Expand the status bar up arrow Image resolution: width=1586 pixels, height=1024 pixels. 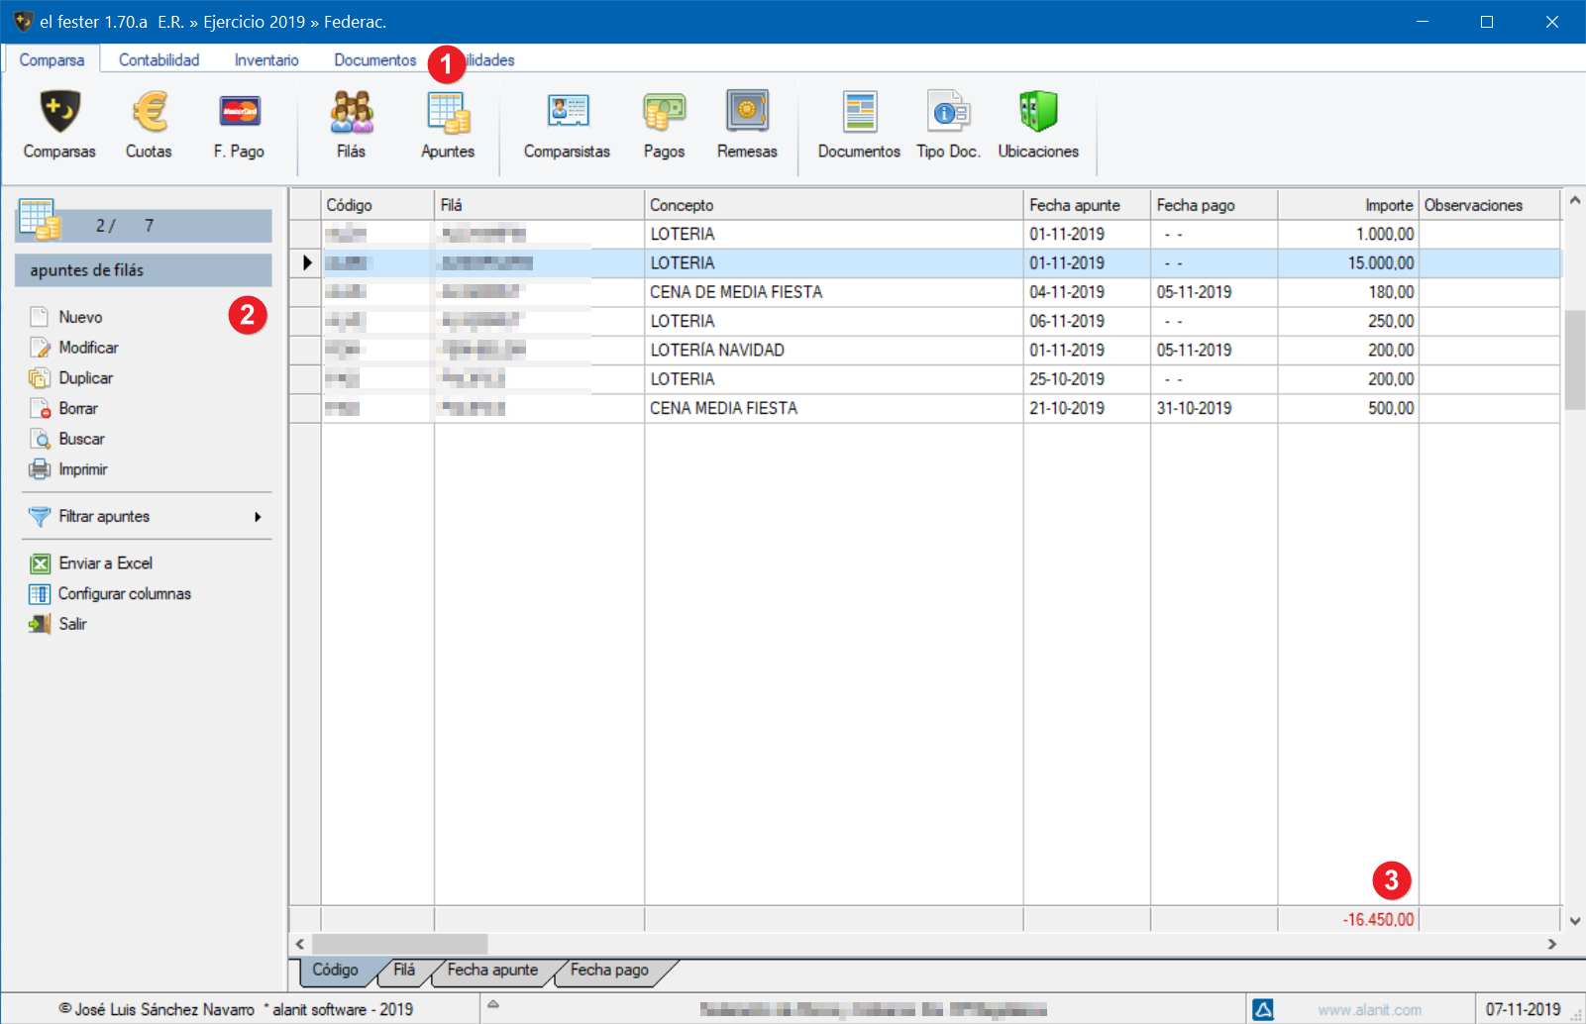click(492, 1004)
